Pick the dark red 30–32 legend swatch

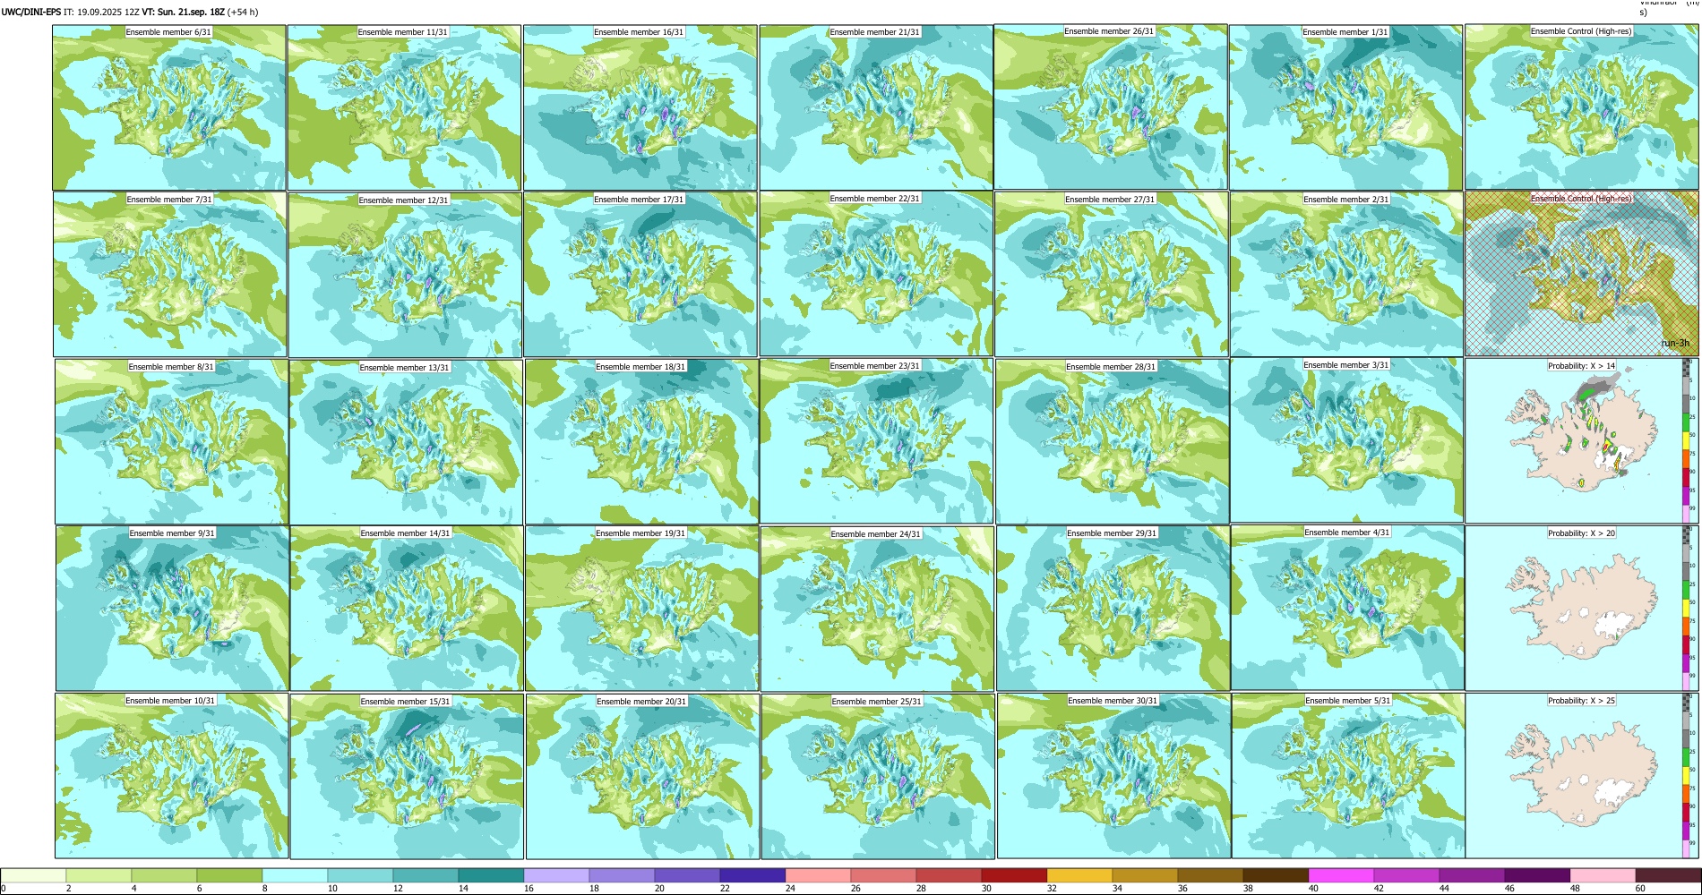(1014, 875)
